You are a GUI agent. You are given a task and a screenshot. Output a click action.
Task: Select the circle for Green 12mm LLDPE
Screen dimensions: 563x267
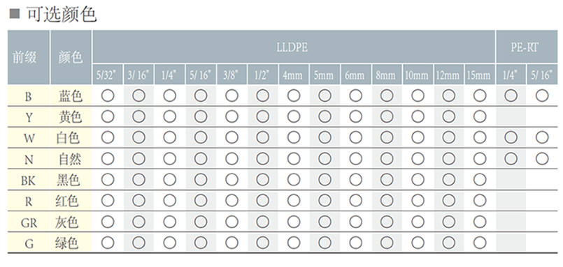pos(449,243)
